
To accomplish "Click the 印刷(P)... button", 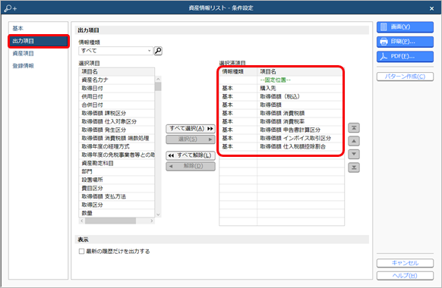I will tap(405, 42).
